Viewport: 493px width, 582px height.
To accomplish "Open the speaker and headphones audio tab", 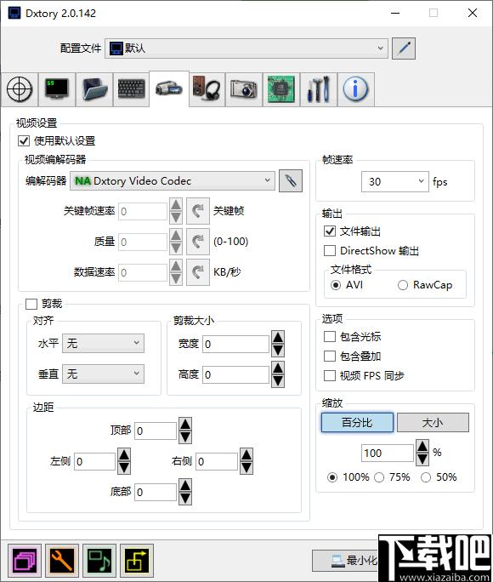I will (x=207, y=89).
